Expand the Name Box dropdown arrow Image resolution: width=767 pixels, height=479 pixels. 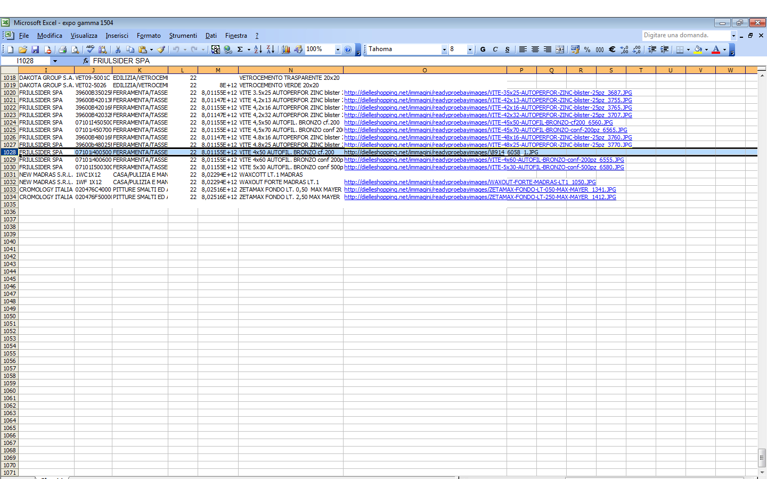[55, 61]
